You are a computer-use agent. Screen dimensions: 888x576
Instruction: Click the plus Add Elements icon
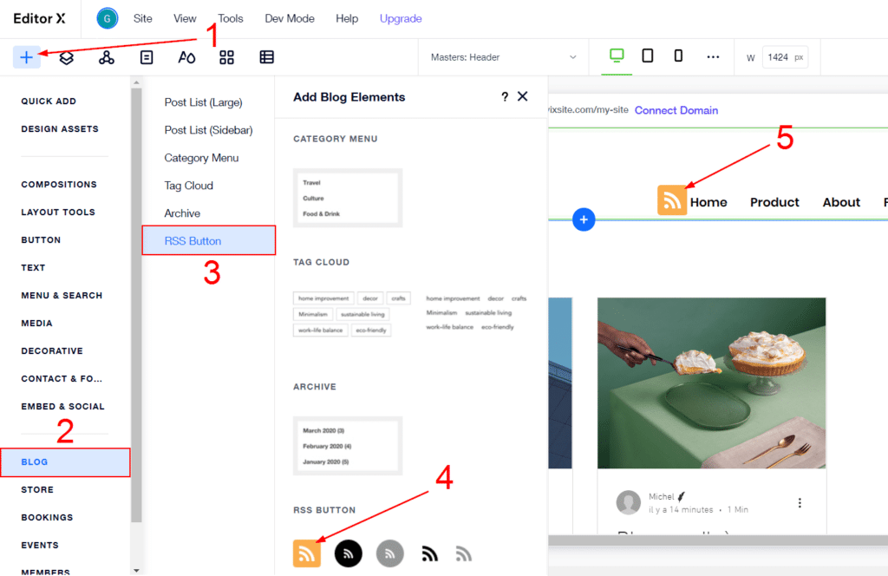point(26,57)
